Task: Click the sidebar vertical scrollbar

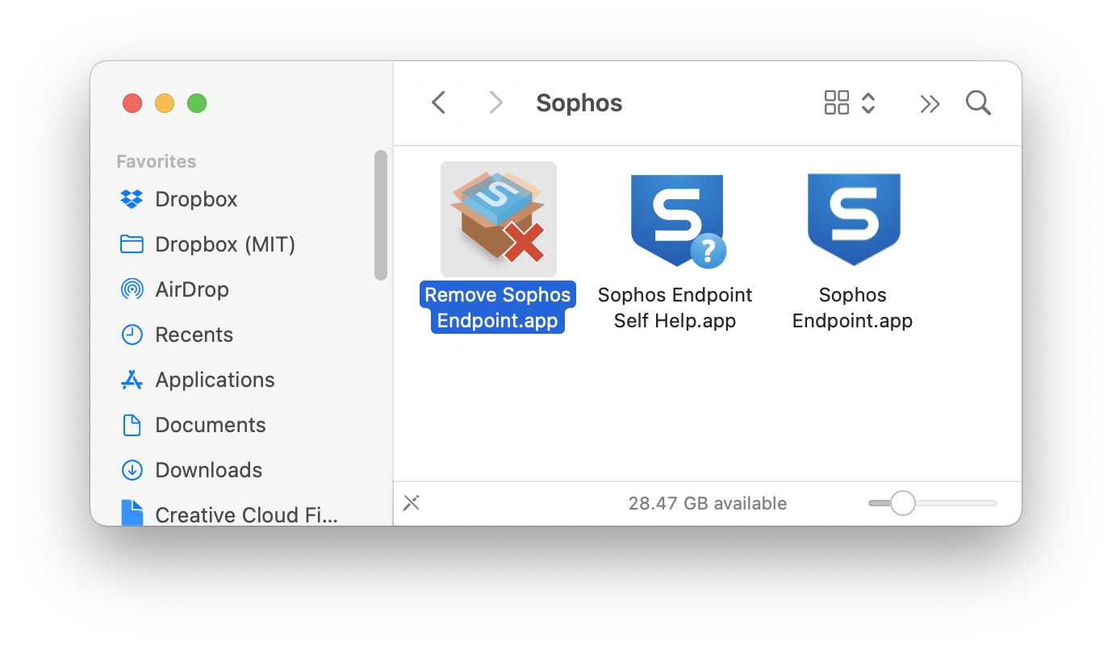Action: point(381,215)
